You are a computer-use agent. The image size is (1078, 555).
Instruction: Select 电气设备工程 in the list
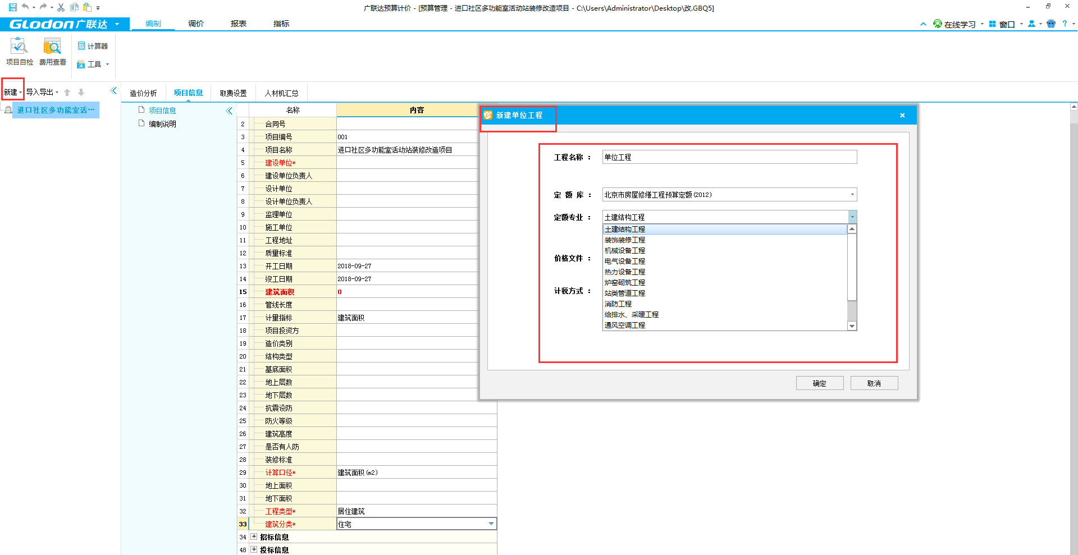point(724,261)
